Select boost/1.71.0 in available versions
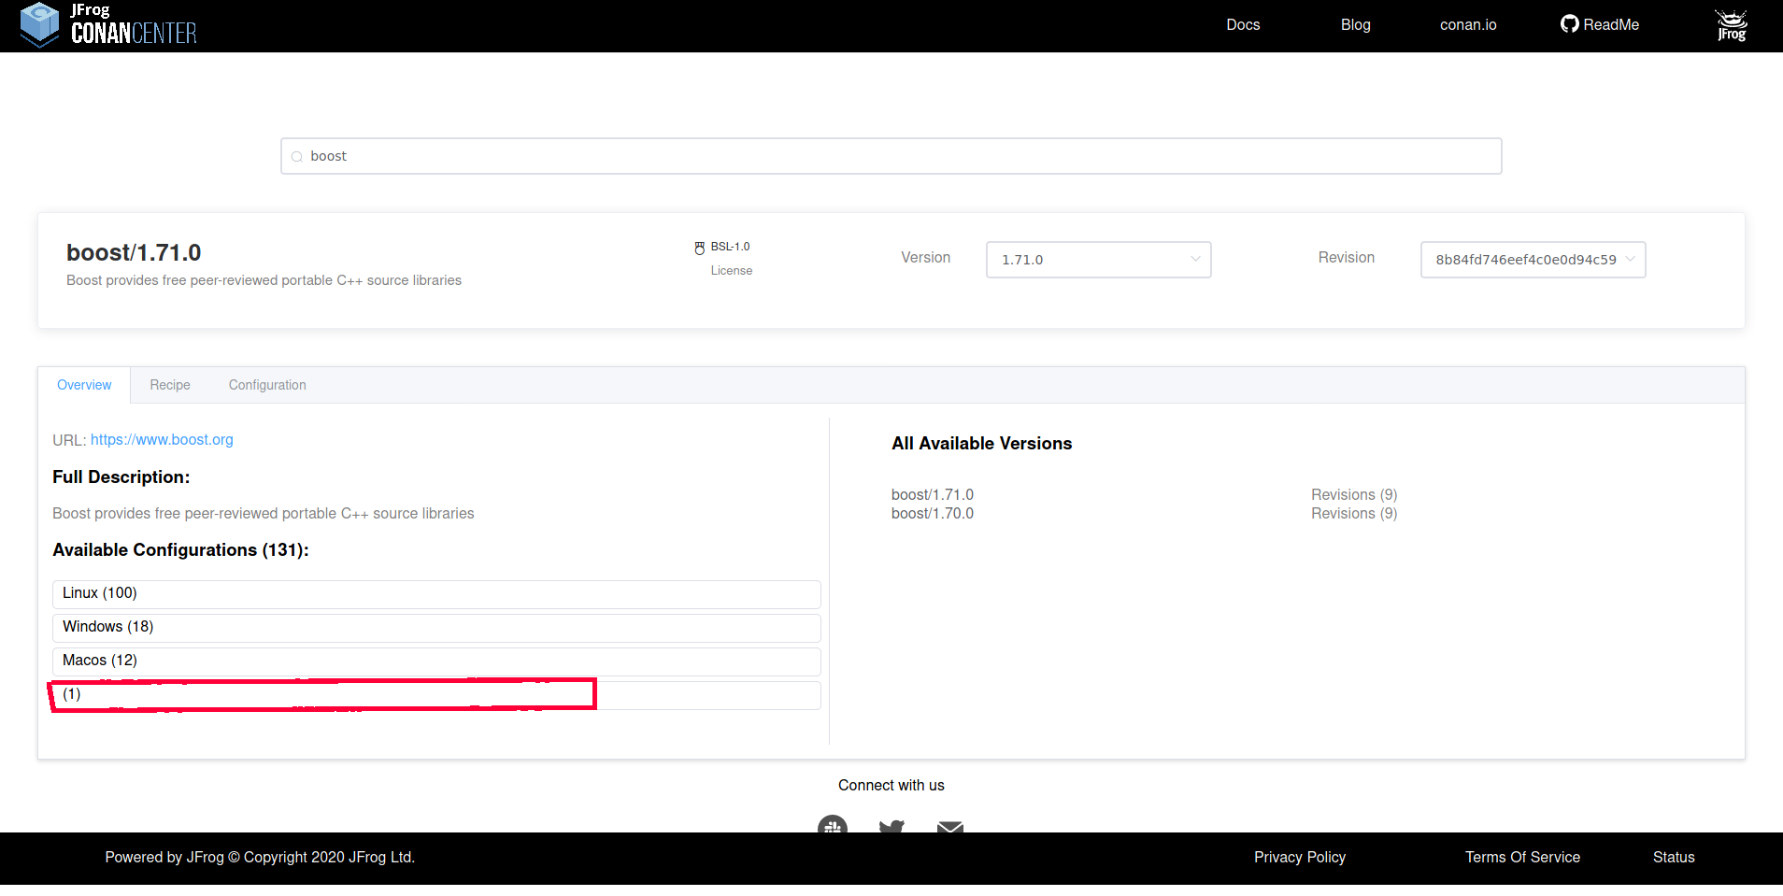This screenshot has height=896, width=1783. [933, 495]
